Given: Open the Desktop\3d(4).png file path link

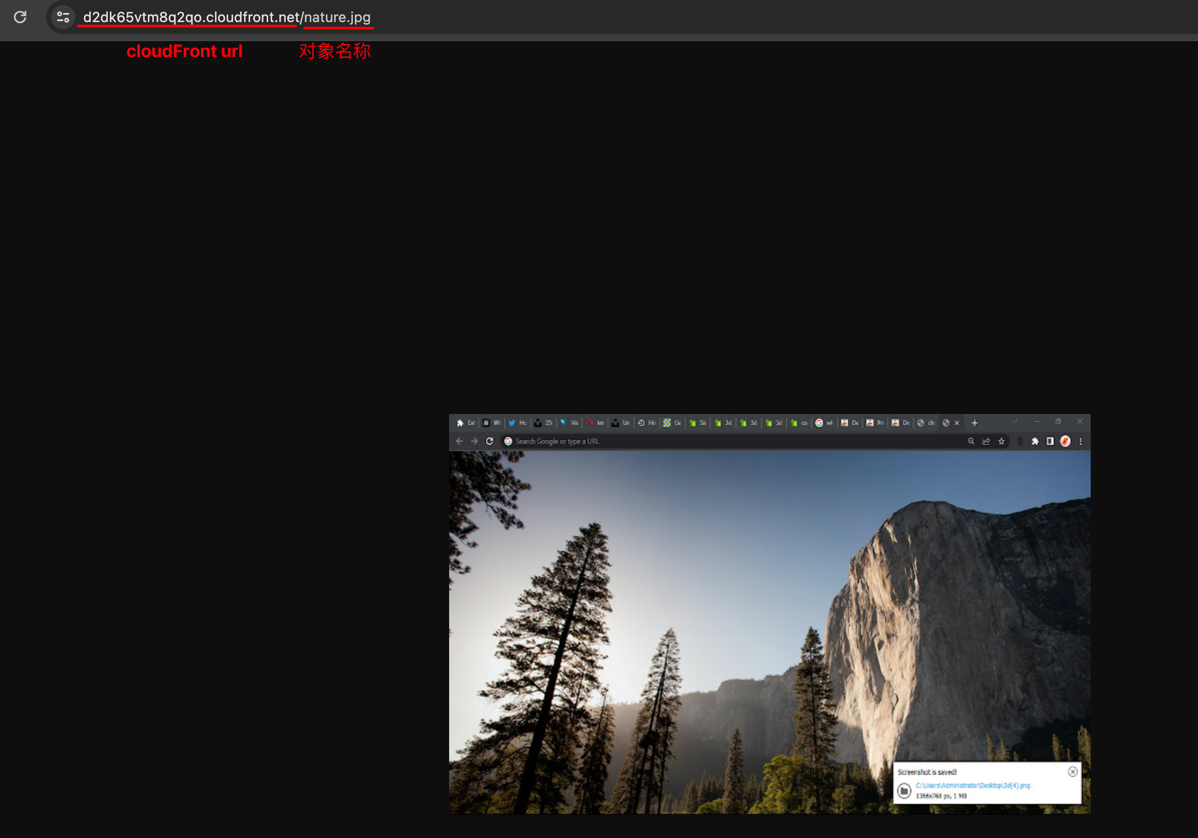Looking at the screenshot, I should tap(972, 785).
